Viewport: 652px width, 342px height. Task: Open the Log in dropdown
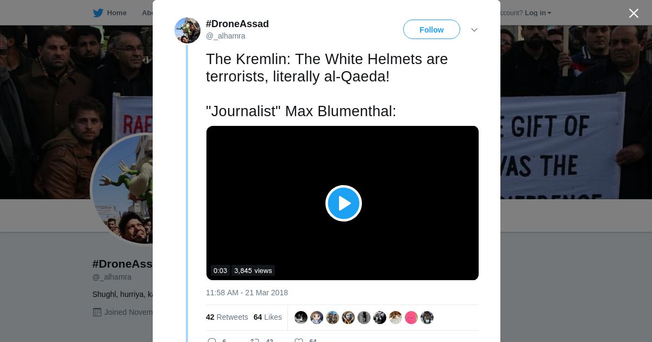[538, 13]
